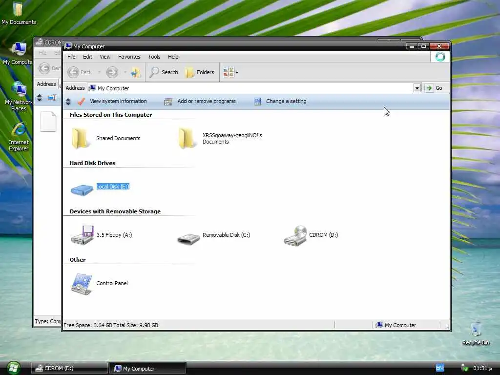Click the Change a setting link

286,101
